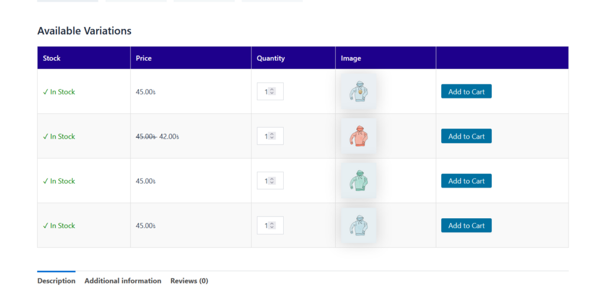Click the Image column header

[x=351, y=58]
